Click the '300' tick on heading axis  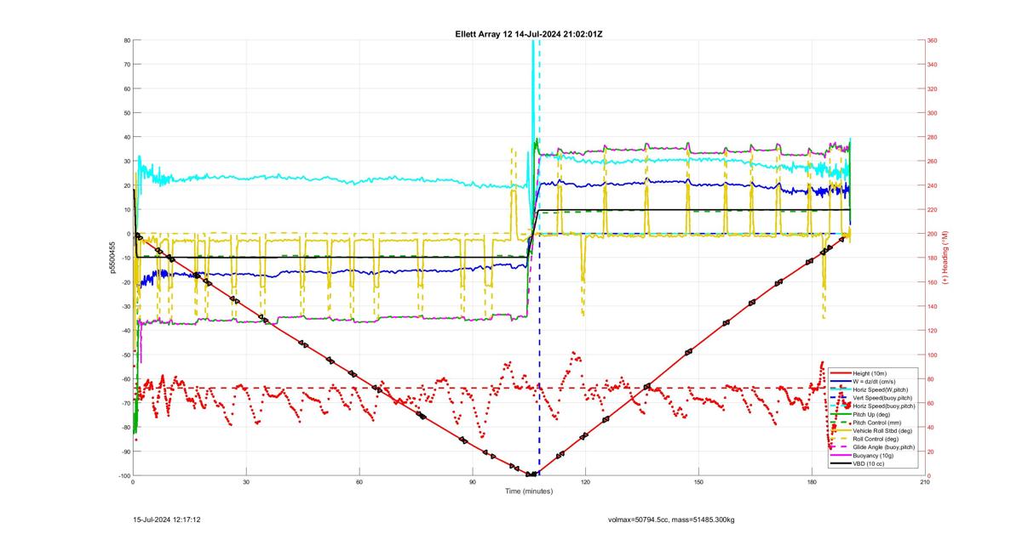(x=933, y=113)
